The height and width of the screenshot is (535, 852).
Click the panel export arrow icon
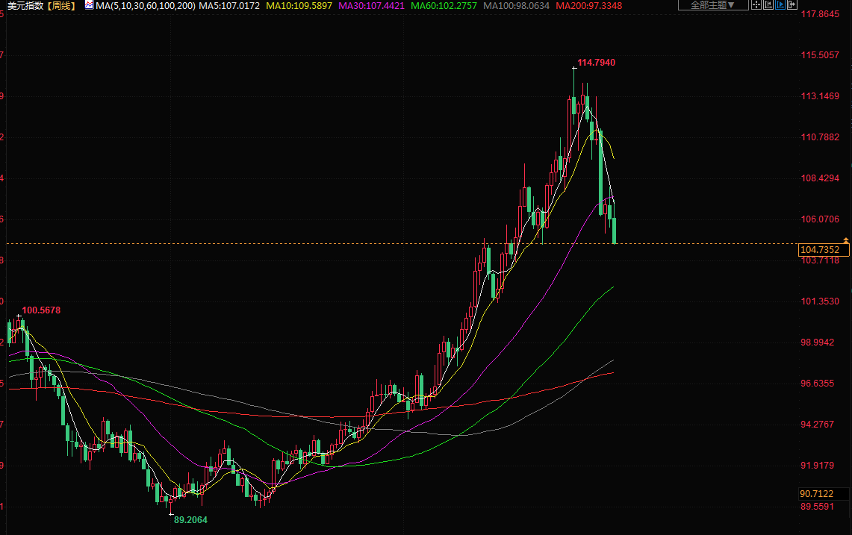point(792,5)
